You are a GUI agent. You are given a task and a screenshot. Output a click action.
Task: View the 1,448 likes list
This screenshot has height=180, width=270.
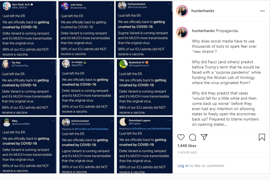(187, 146)
